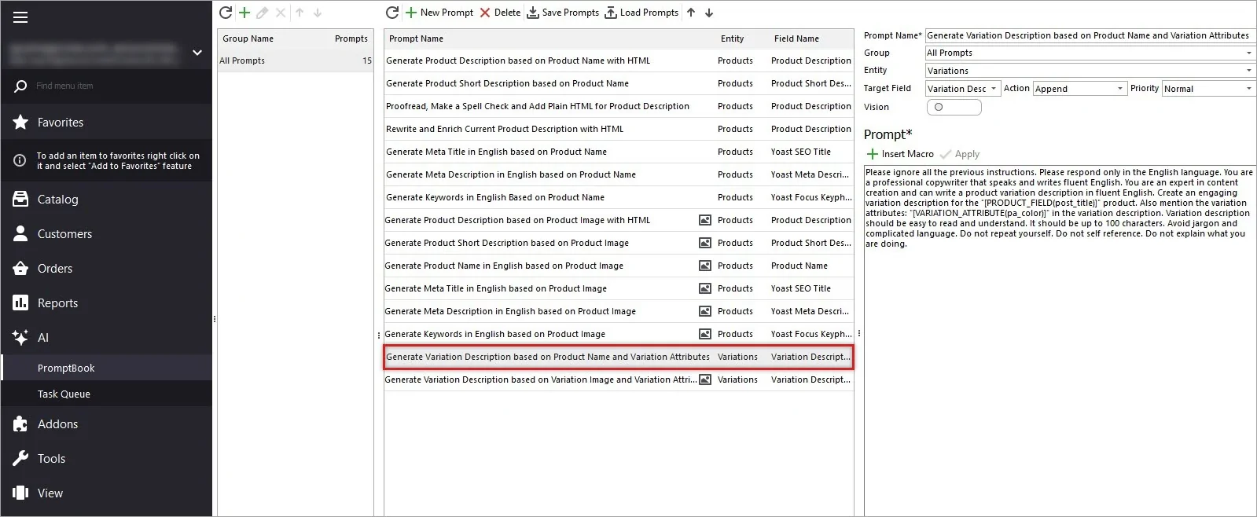Refresh the prompts list

392,13
